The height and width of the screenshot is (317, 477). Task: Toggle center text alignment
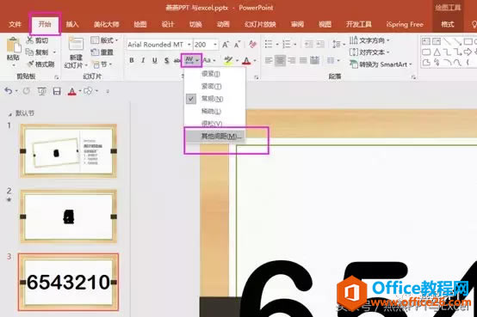pyautogui.click(x=280, y=60)
